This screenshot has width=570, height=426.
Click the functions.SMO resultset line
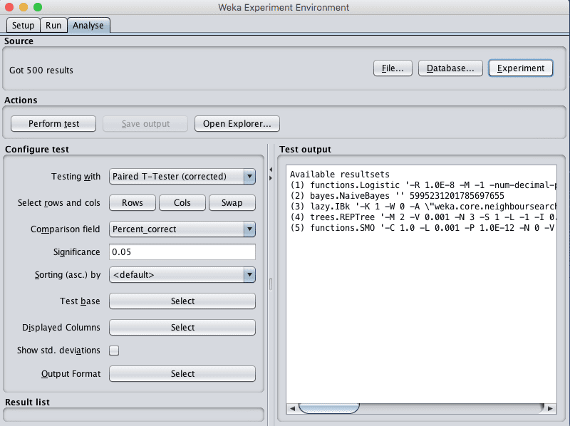[423, 228]
